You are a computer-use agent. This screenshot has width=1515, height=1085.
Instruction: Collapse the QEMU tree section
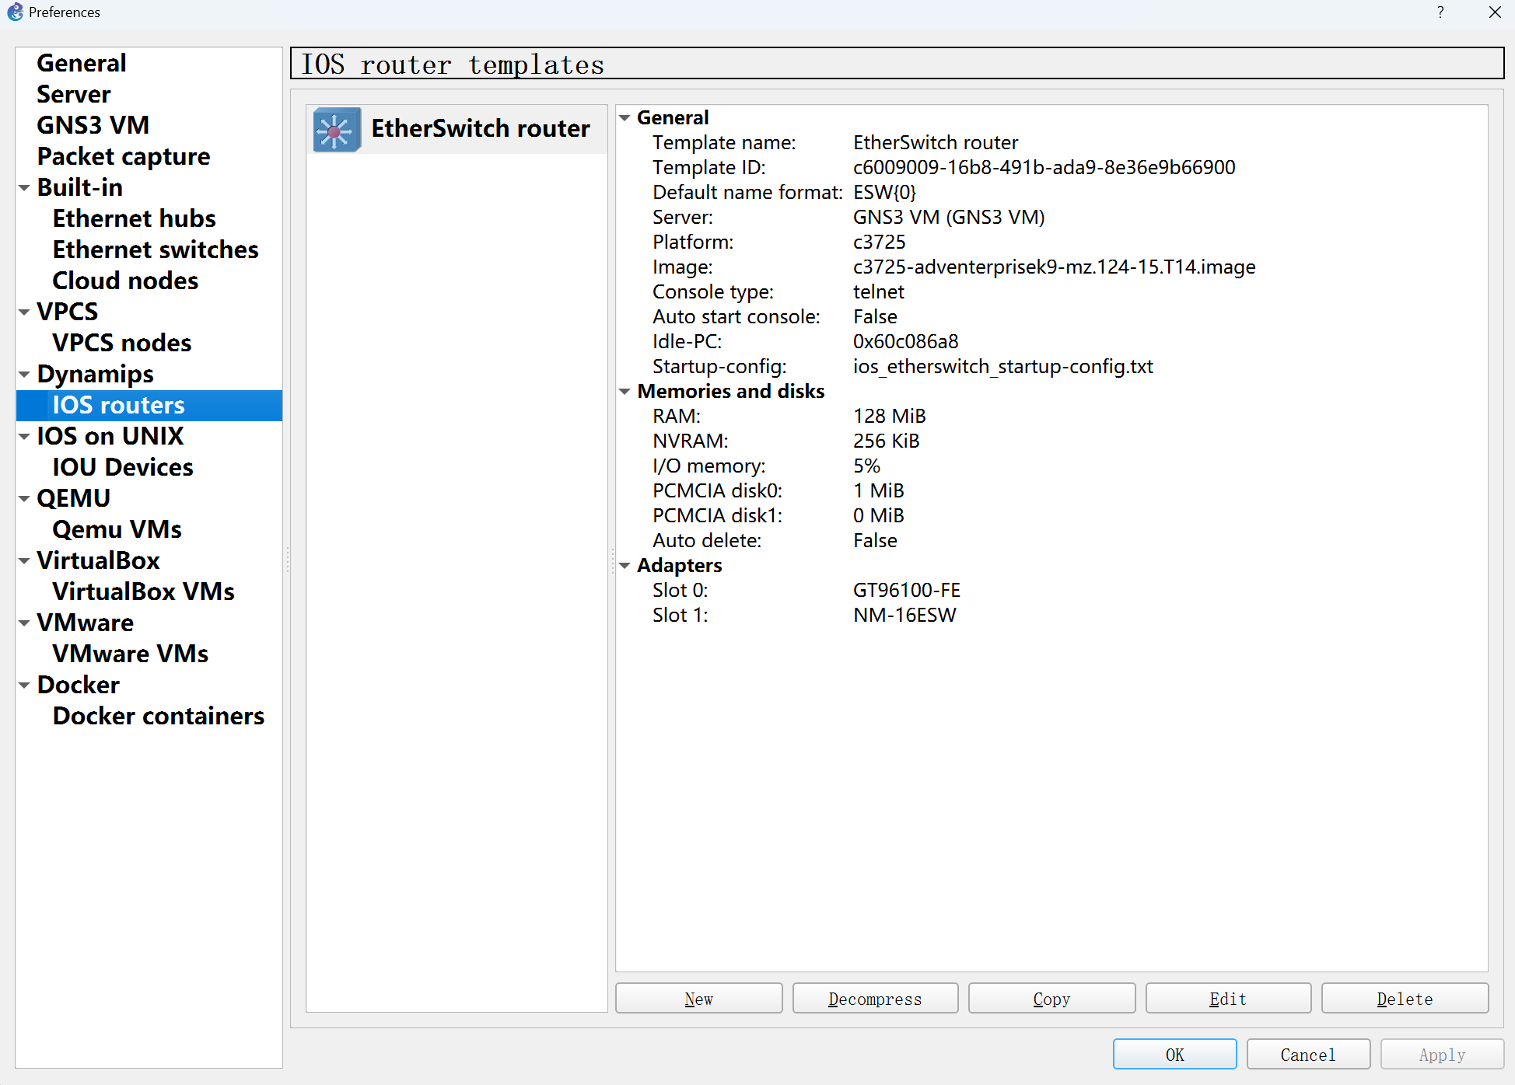tap(25, 499)
